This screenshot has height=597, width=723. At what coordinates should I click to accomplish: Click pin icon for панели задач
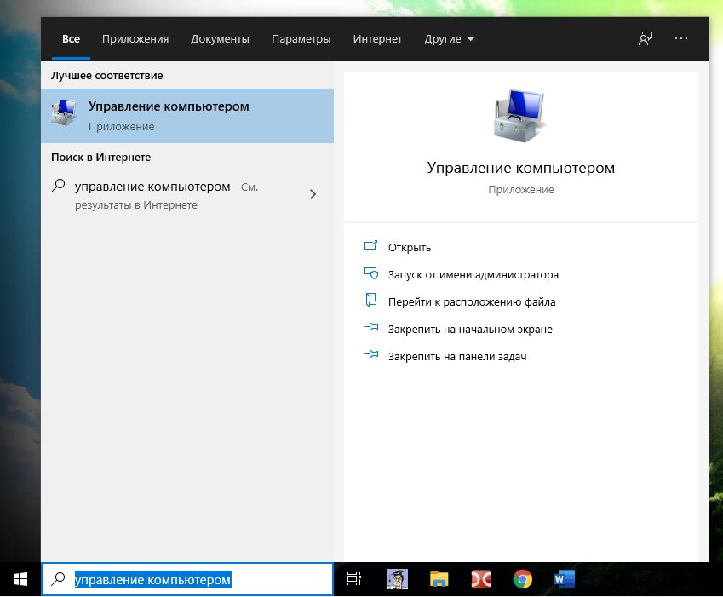pyautogui.click(x=371, y=354)
